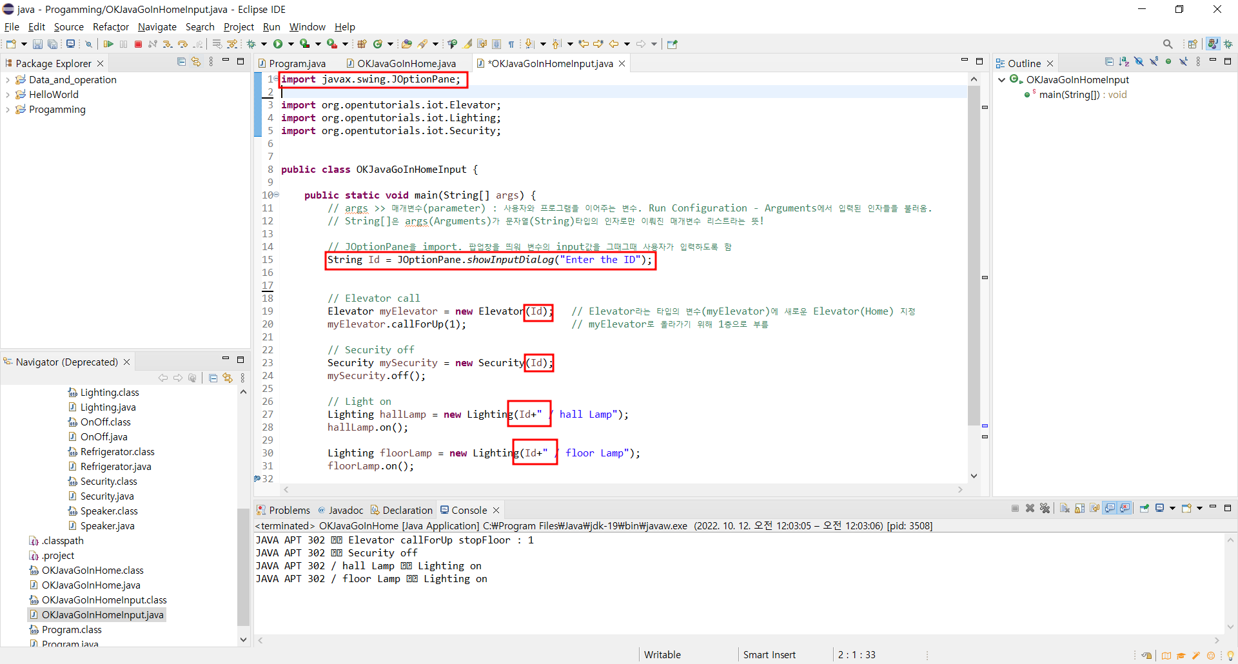Toggle Hide Non-Public Members in Outline
The height and width of the screenshot is (664, 1238).
pyautogui.click(x=1168, y=62)
